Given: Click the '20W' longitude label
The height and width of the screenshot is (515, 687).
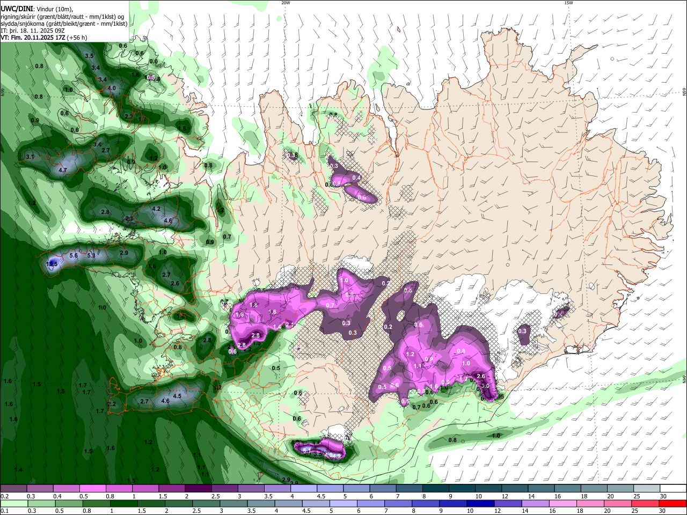Looking at the screenshot, I should (286, 3).
